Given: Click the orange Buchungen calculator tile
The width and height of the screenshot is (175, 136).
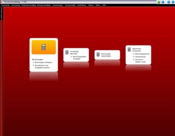Looking at the screenshot, I should [44, 47].
